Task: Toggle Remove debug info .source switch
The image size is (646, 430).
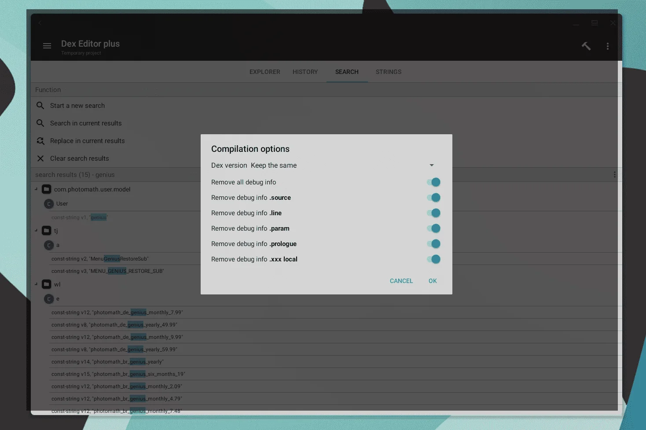Action: (433, 198)
